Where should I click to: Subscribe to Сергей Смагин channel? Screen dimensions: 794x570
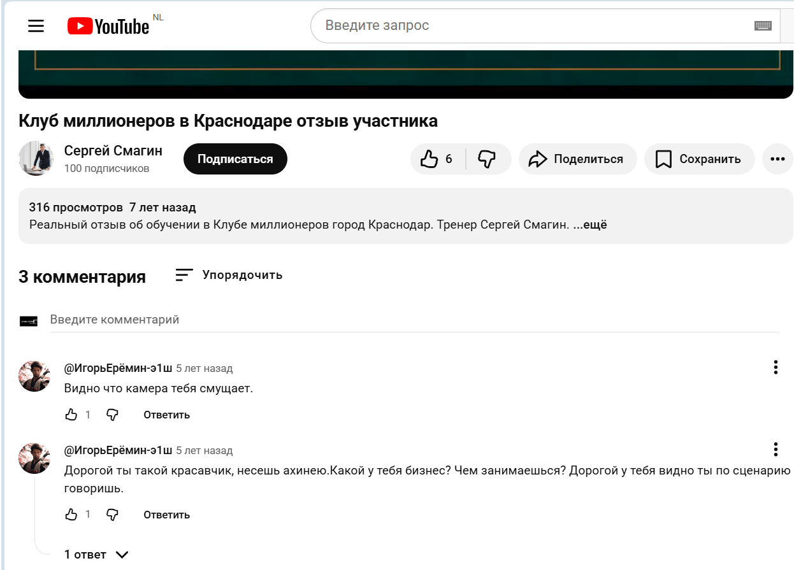tap(235, 159)
